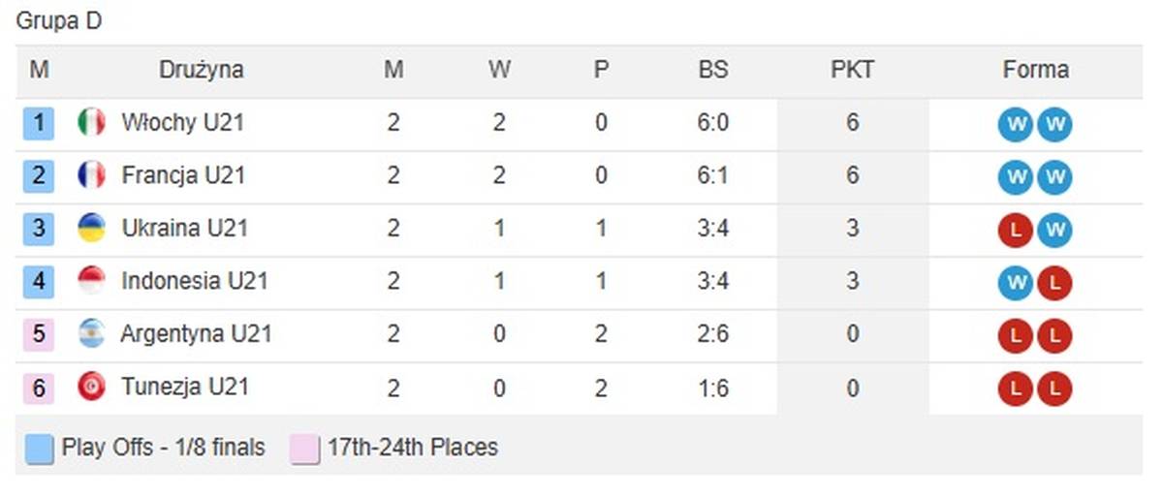
Task: Click the France flag icon
Action: [91, 175]
